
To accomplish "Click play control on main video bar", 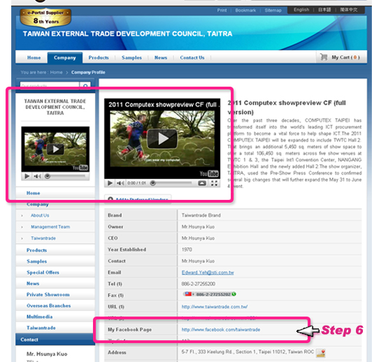I will point(110,183).
